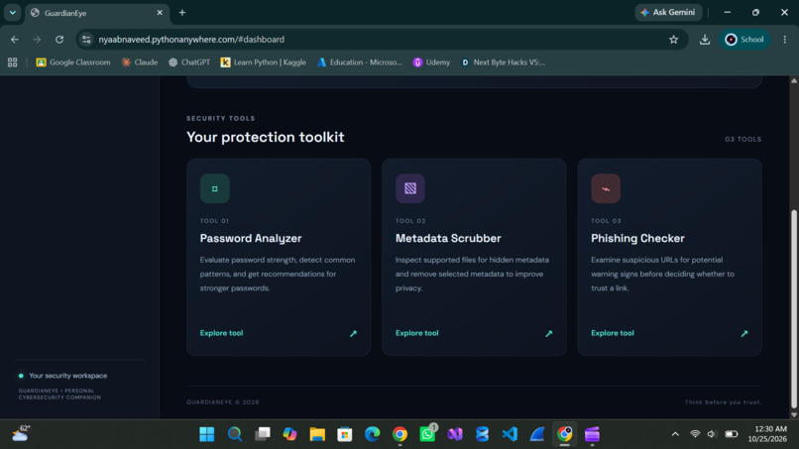Open the ChatGPT bookmark
Screen dimensions: 799x449
[189, 62]
